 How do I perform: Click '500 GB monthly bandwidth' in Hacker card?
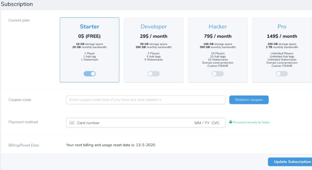click(218, 47)
